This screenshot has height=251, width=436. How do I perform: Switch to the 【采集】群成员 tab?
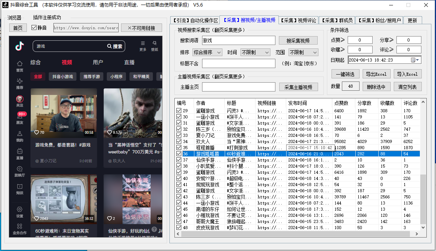(x=337, y=20)
